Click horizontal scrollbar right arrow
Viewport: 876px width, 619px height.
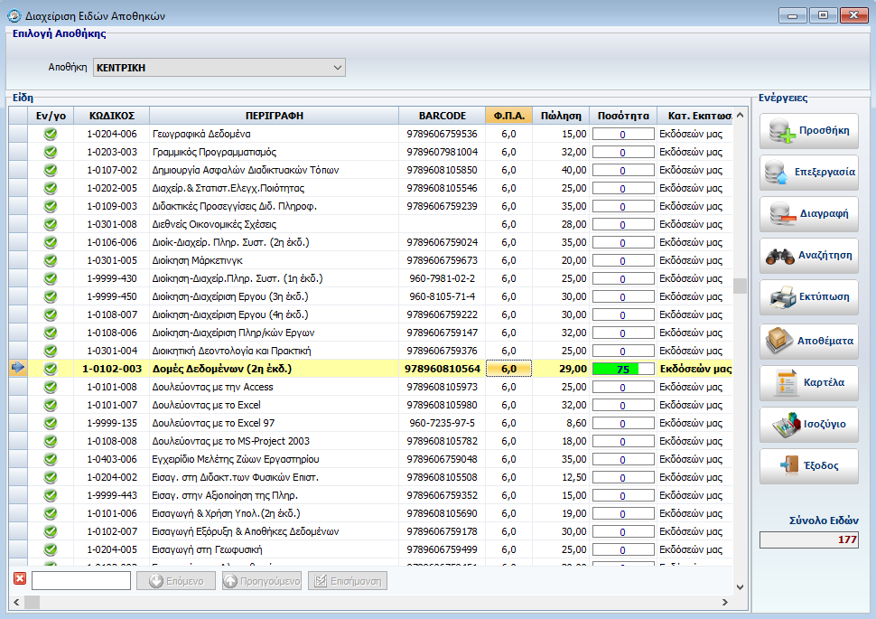pyautogui.click(x=725, y=602)
